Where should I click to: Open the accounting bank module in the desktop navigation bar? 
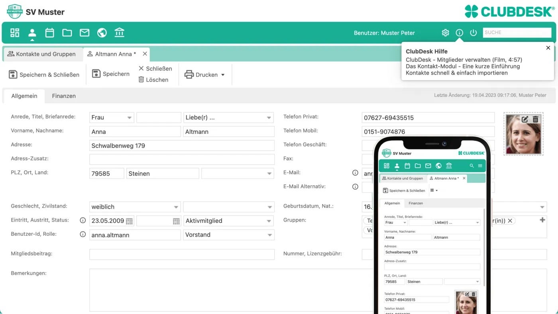coord(119,33)
